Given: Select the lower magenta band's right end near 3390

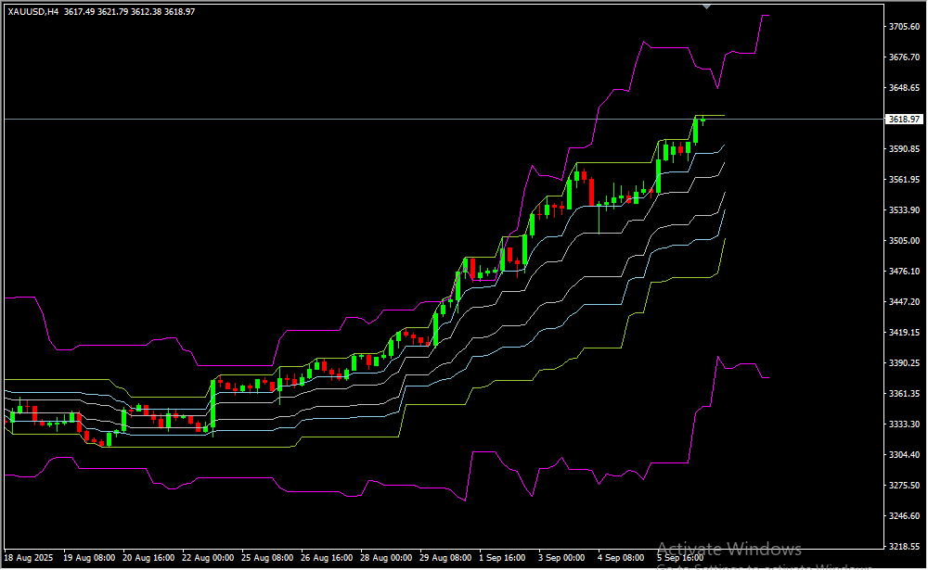Looking at the screenshot, I should pyautogui.click(x=765, y=377).
